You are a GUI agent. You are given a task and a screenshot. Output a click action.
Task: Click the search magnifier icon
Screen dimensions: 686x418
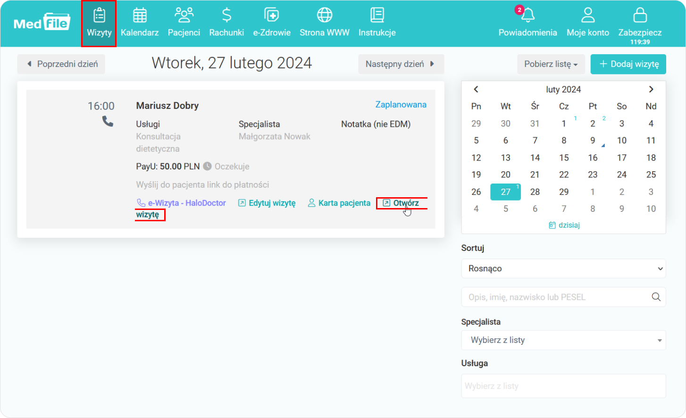tap(656, 297)
